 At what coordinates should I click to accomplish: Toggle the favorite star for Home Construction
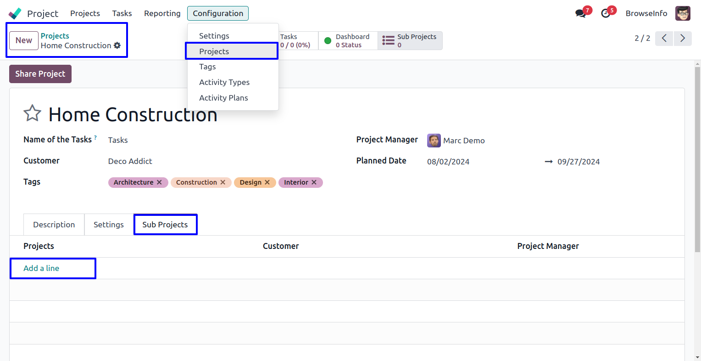point(32,113)
